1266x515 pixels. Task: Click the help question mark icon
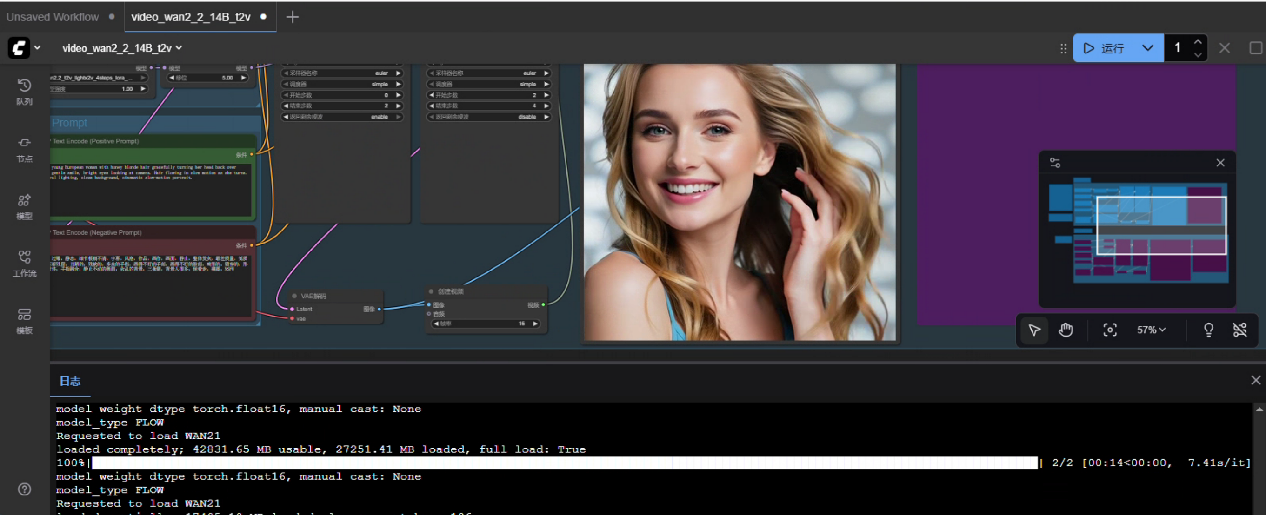coord(24,489)
